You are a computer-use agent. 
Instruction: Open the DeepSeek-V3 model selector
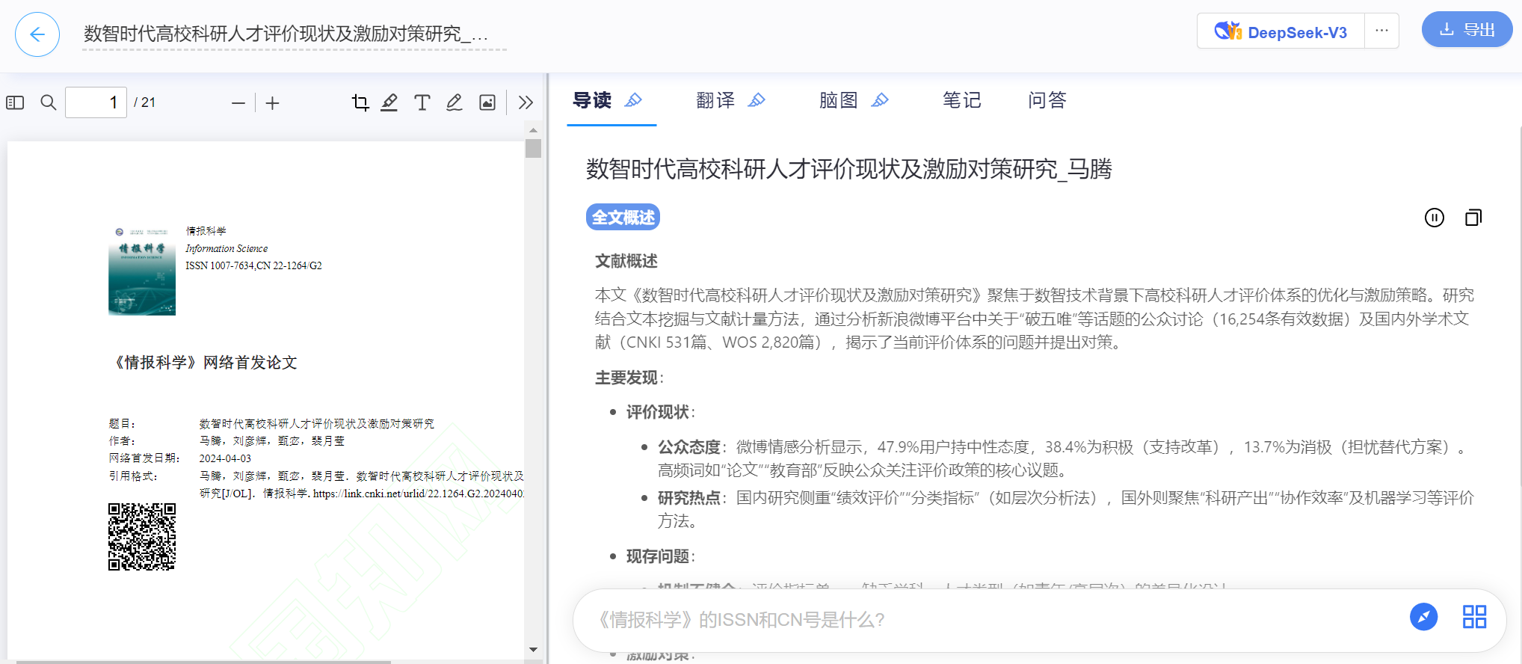(1281, 32)
